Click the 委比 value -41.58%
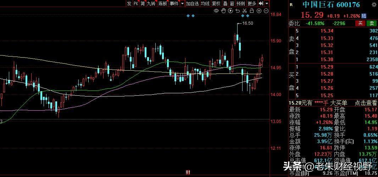378x177 pixels. [x=315, y=23]
